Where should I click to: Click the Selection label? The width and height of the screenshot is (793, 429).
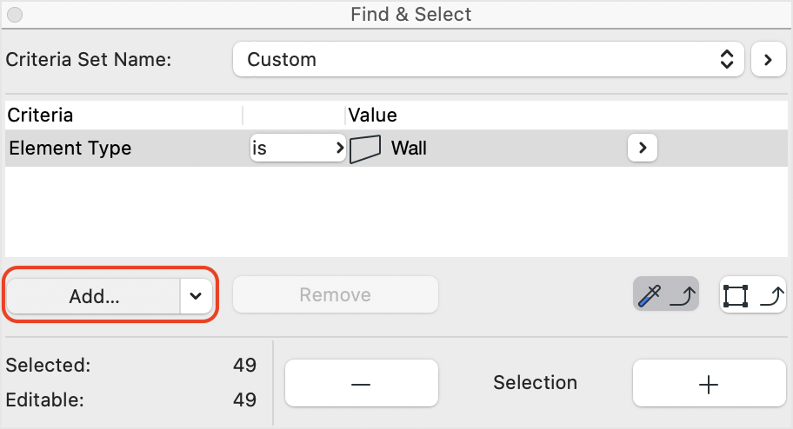pyautogui.click(x=535, y=382)
